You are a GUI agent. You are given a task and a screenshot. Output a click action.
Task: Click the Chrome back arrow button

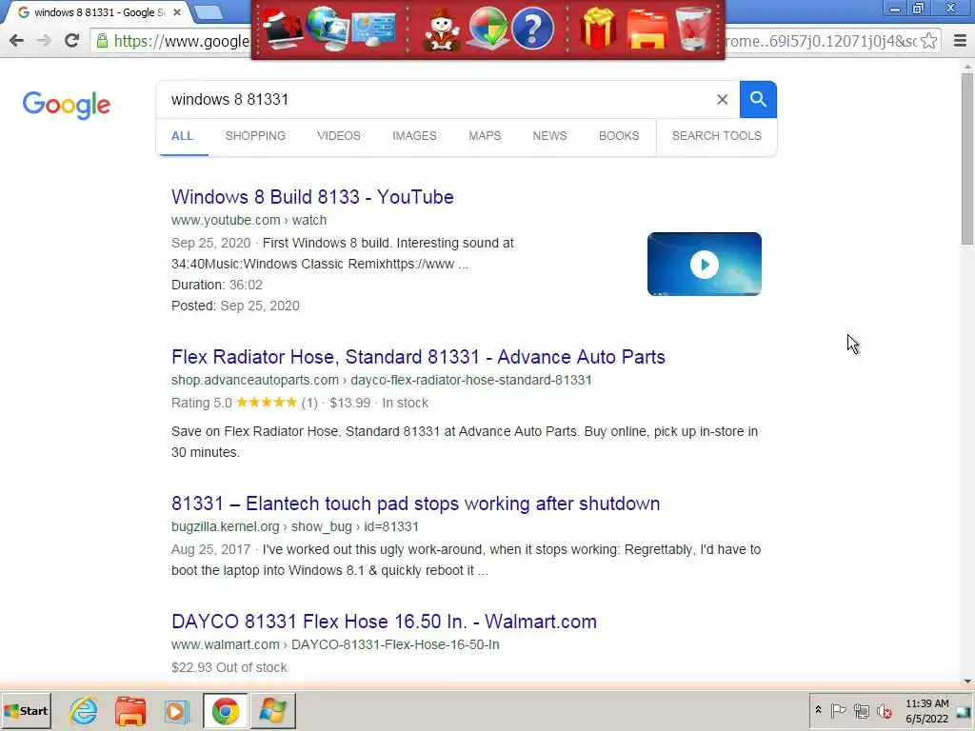coord(17,41)
